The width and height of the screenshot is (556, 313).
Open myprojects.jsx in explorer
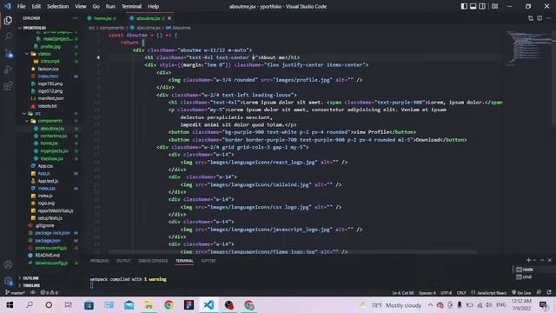(54, 150)
